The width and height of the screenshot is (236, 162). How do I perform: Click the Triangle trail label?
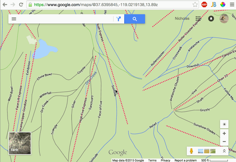tap(54, 129)
